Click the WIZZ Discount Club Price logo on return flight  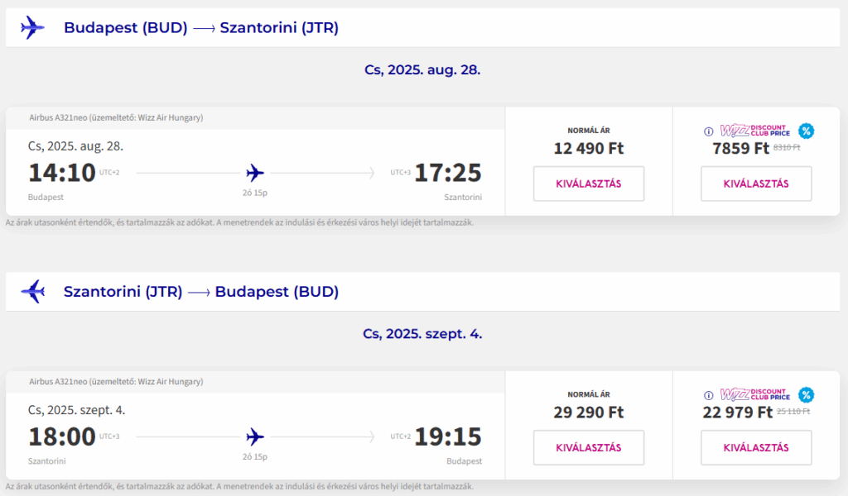click(x=755, y=394)
